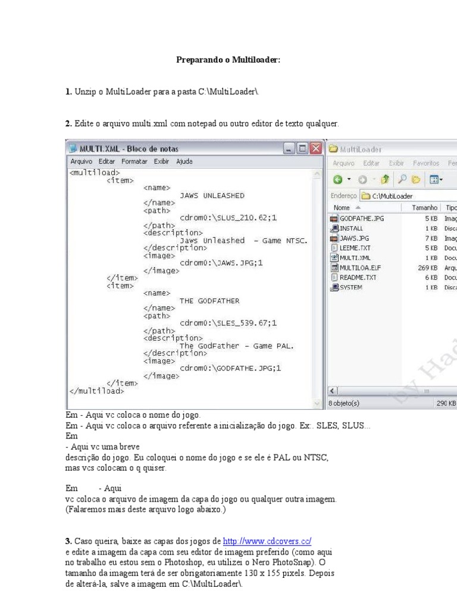Click 'Jaws Unleashed - Game NTSC.' description line
Viewport: 457px width, 610px height.
(243, 241)
